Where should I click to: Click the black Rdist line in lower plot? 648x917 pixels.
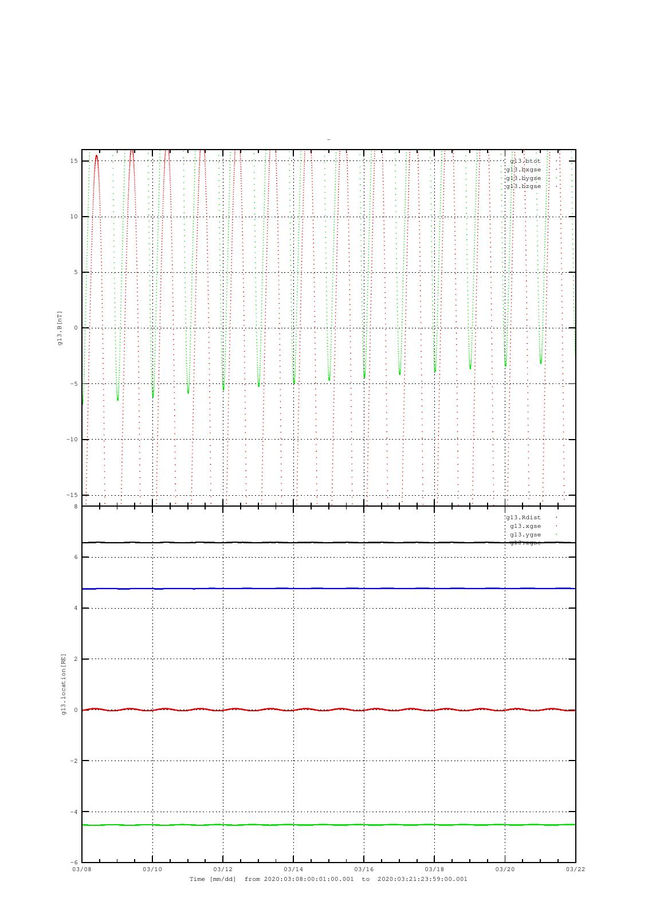329,542
